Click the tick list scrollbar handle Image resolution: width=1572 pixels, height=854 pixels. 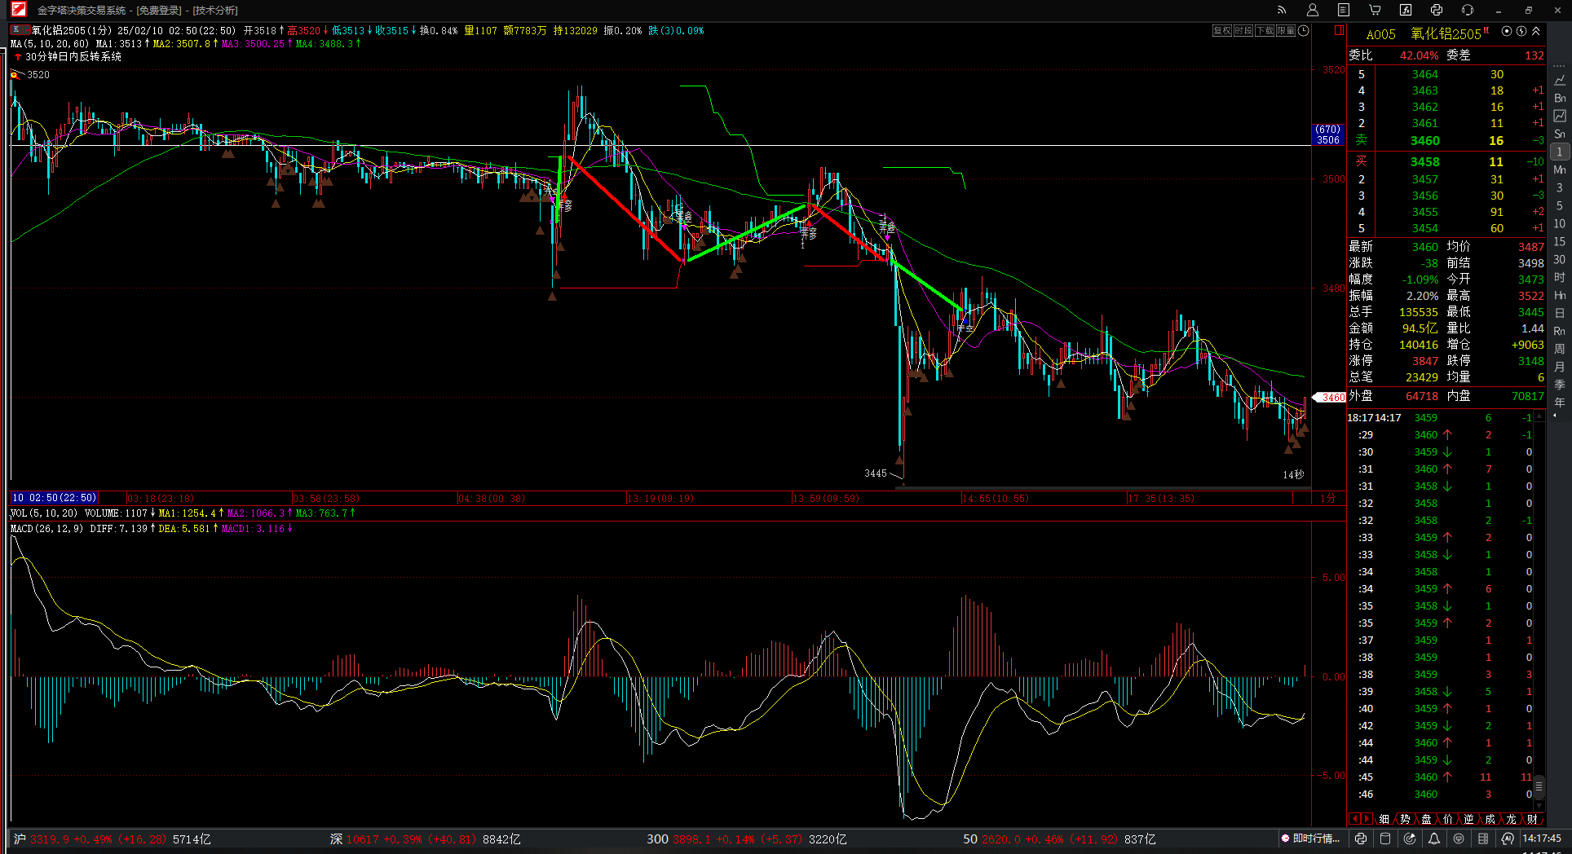(x=1539, y=786)
